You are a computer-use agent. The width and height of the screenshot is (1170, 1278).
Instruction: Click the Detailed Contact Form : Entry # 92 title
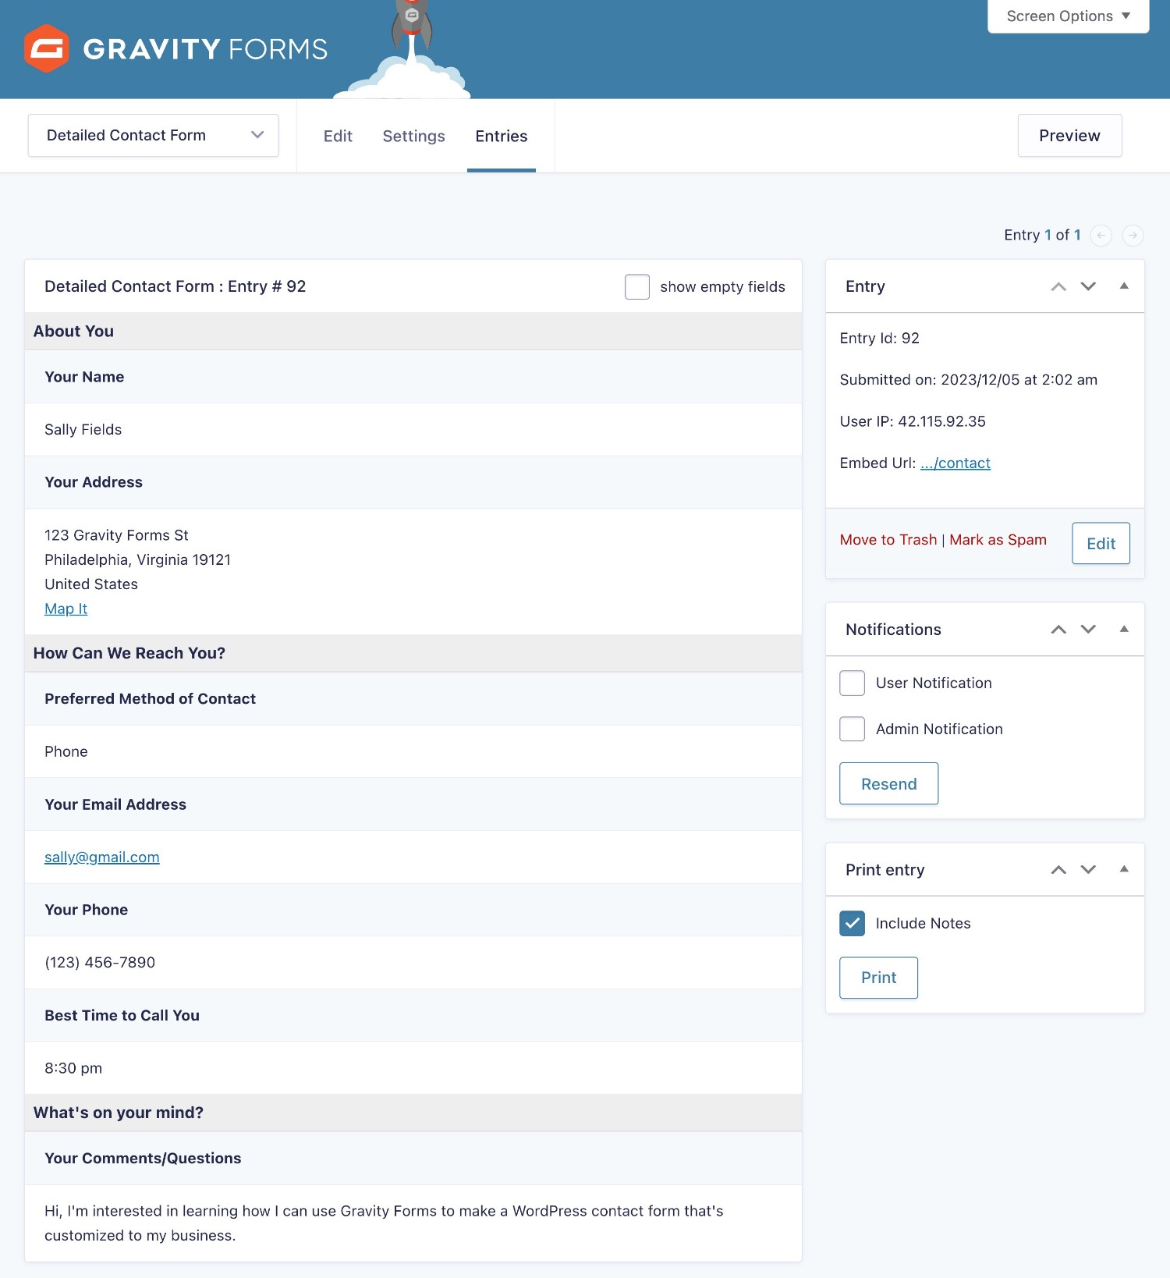[175, 286]
